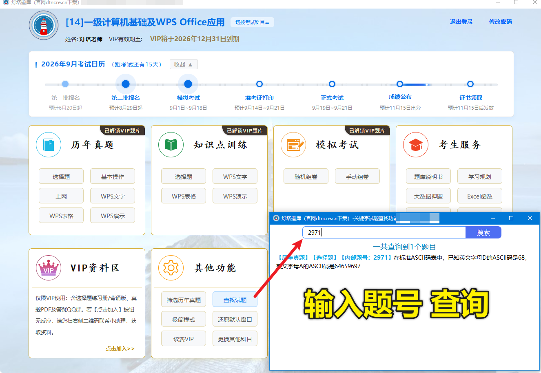Click the green open-book icon for 知识点训练
The height and width of the screenshot is (373, 541).
(171, 145)
